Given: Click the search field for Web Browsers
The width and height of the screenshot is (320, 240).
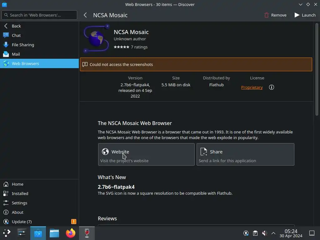Looking at the screenshot, I should [x=39, y=15].
